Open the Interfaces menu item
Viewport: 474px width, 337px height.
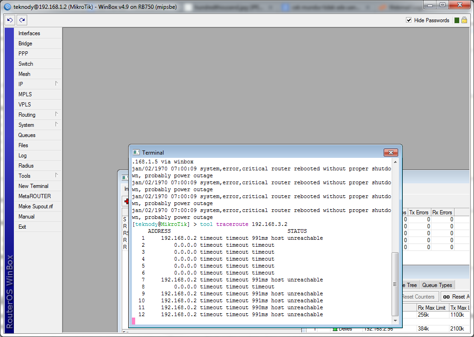click(x=29, y=33)
